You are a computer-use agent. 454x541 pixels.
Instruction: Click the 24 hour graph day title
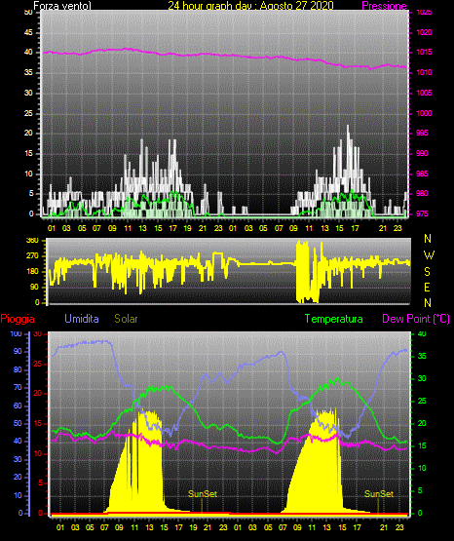point(250,6)
